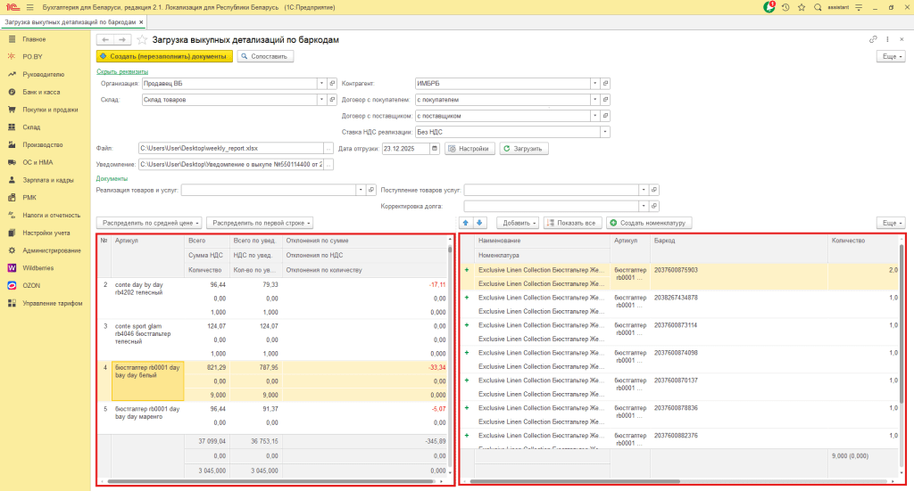Screen dimensions: 914x491
Task: Click the notifications bell icon in the header
Action: 769,7
